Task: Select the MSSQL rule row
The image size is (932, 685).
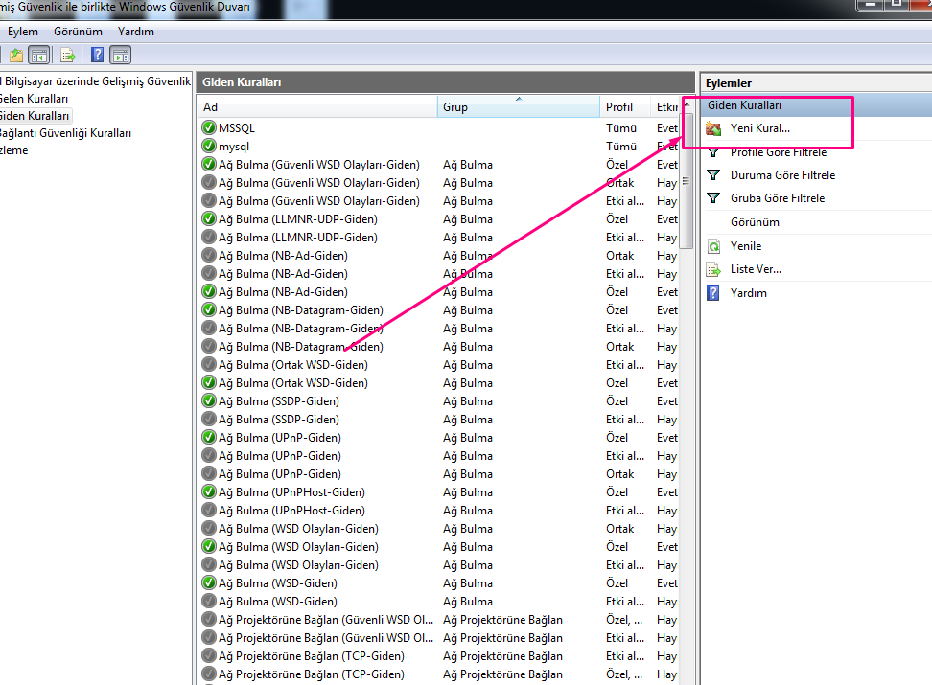Action: 439,127
